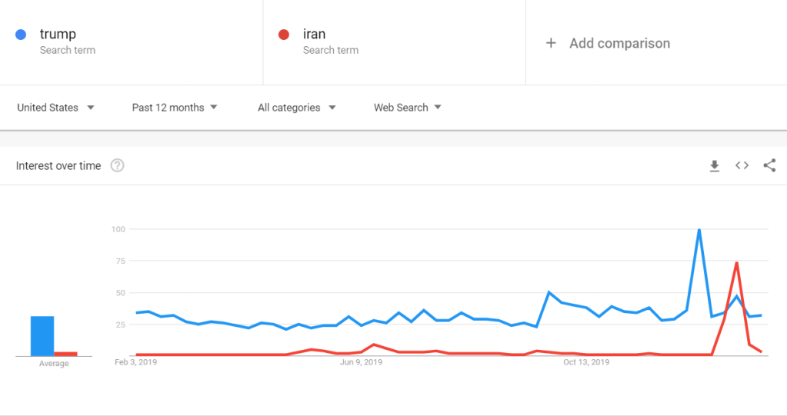Open the All categories dropdown
Viewport: 787px width, 416px height.
tap(296, 108)
